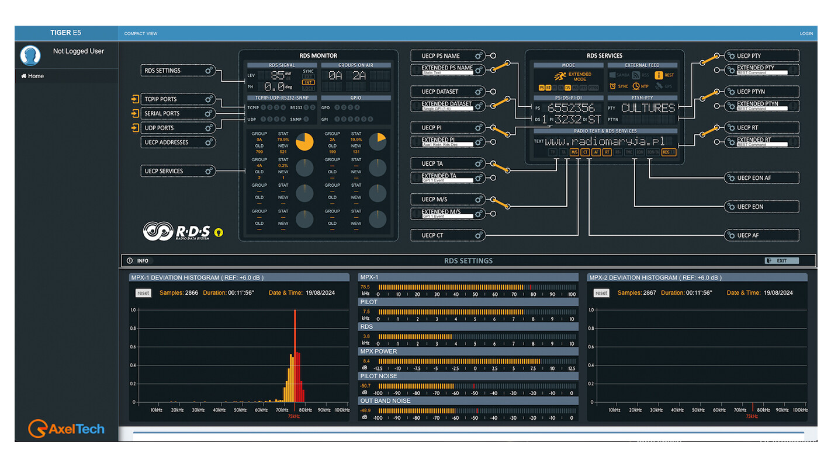Switch to COMPACT VIEW

pos(141,34)
